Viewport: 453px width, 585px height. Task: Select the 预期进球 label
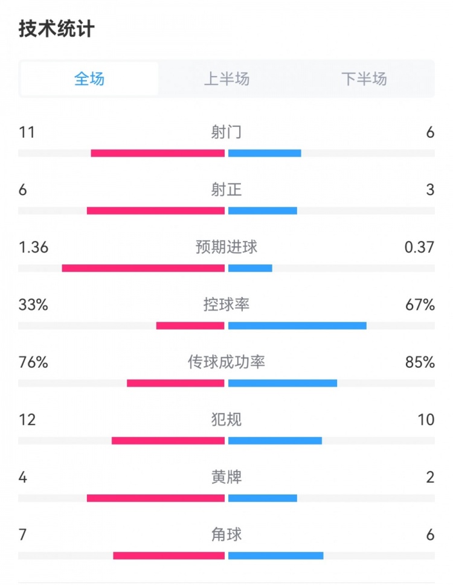point(226,247)
